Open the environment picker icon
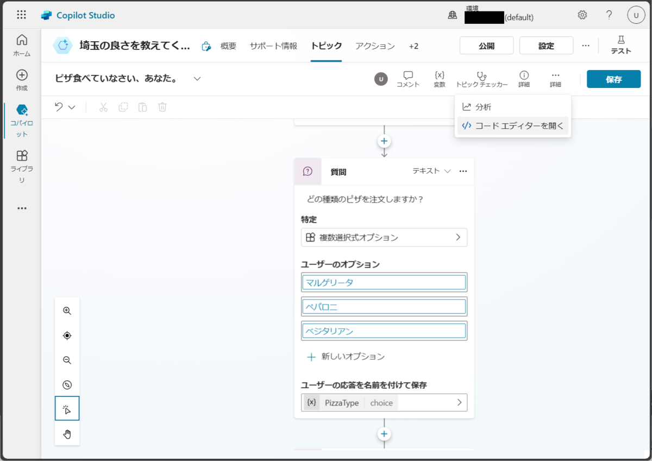 coord(452,15)
